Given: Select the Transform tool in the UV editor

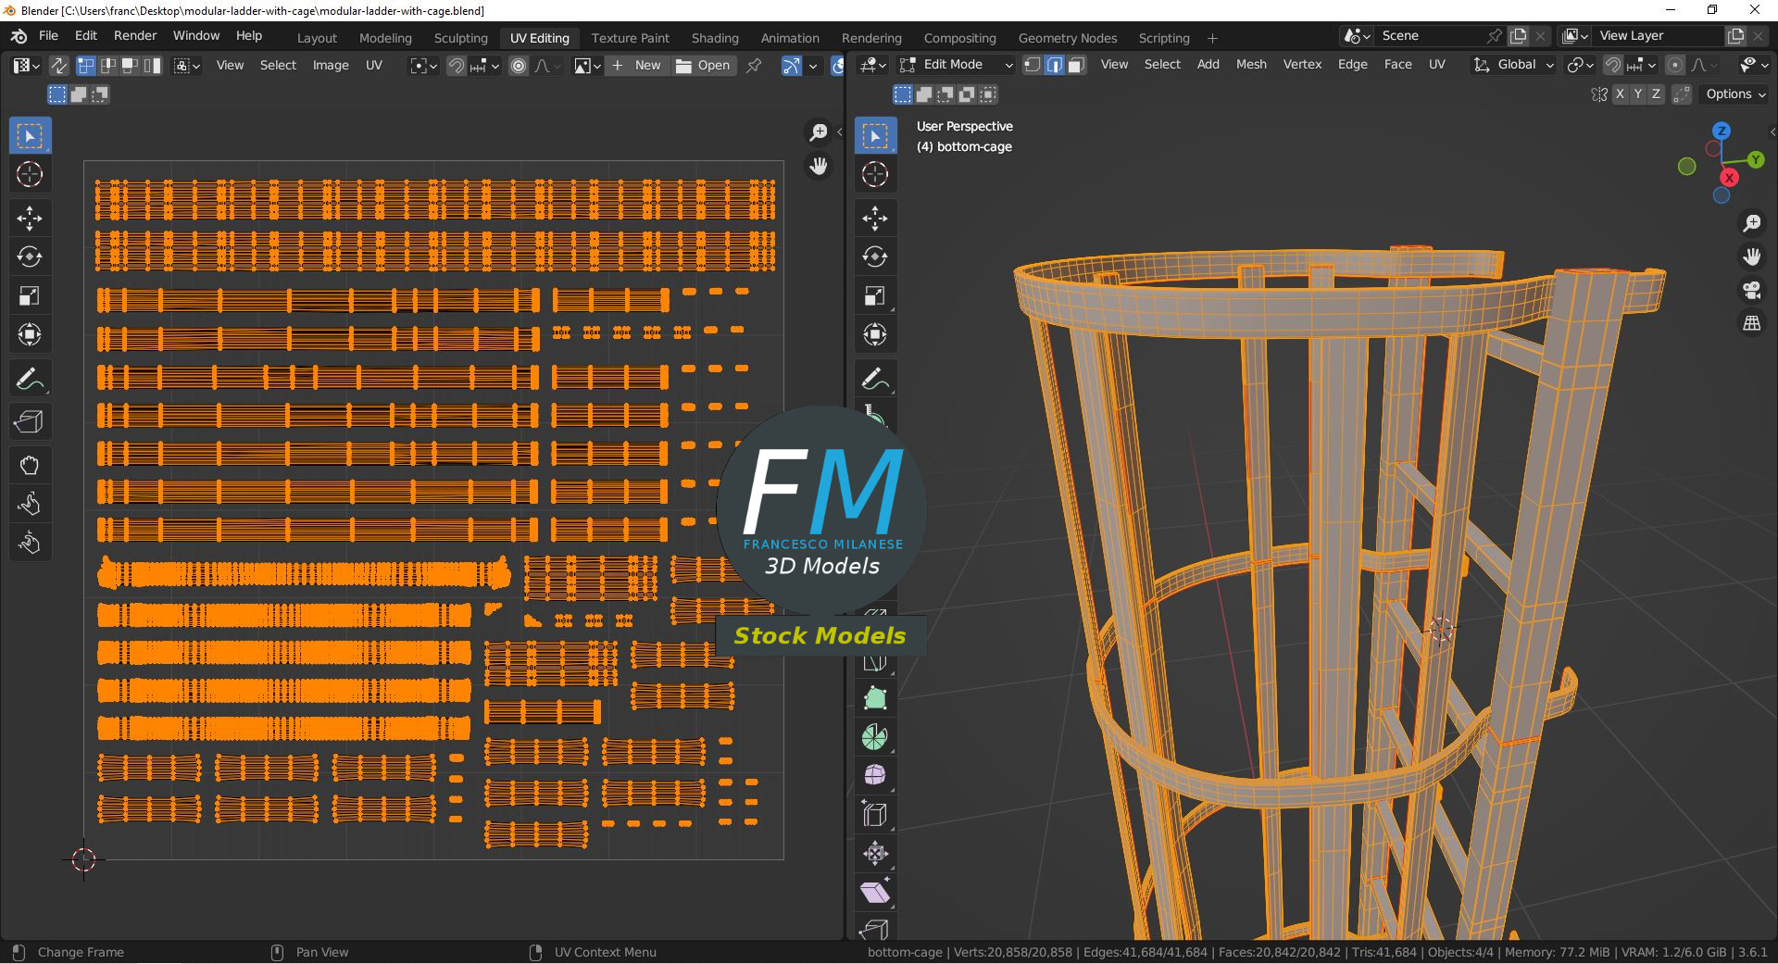Looking at the screenshot, I should tap(30, 335).
